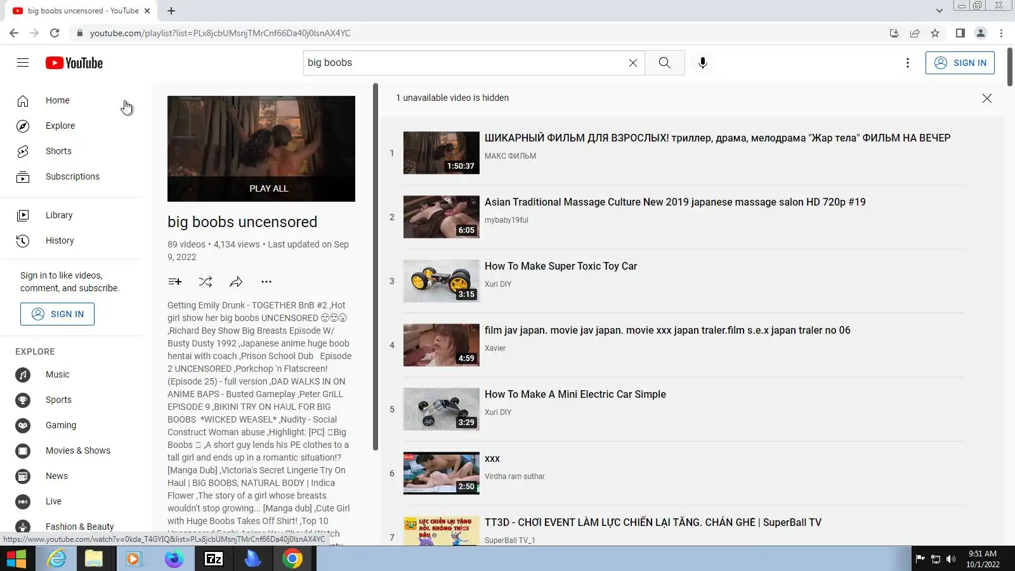Click the page scrollbar thumb
Viewport: 1015px width, 571px height.
click(x=1009, y=67)
